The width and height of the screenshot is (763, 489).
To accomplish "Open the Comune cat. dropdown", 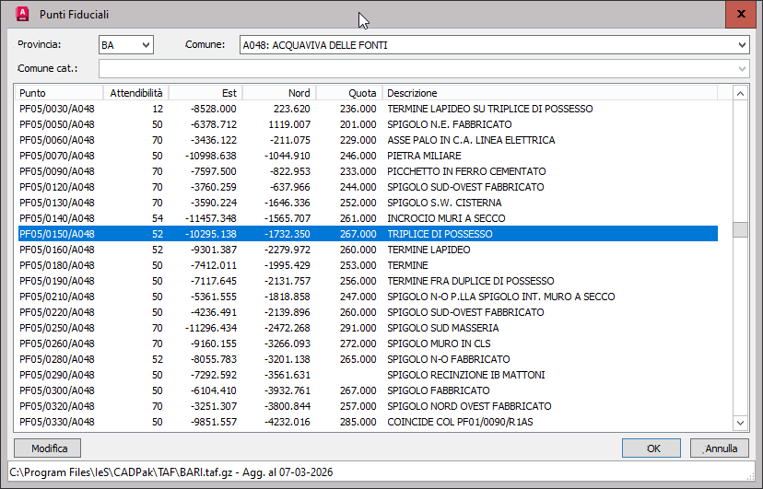I will [424, 68].
